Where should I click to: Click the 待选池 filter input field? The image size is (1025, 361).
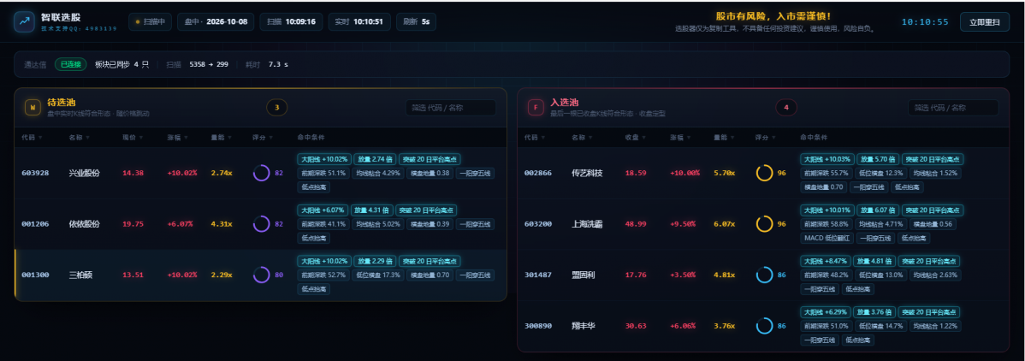tap(450, 108)
